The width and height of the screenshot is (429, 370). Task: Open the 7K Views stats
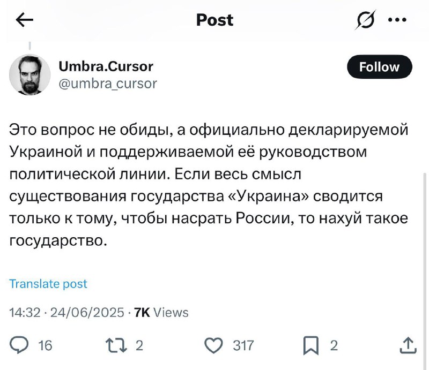(161, 313)
